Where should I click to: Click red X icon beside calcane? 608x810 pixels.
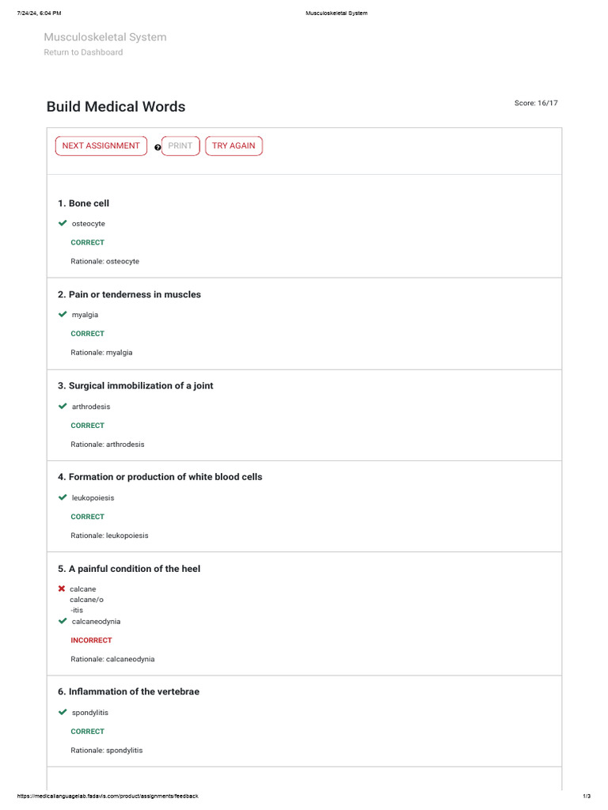(62, 589)
